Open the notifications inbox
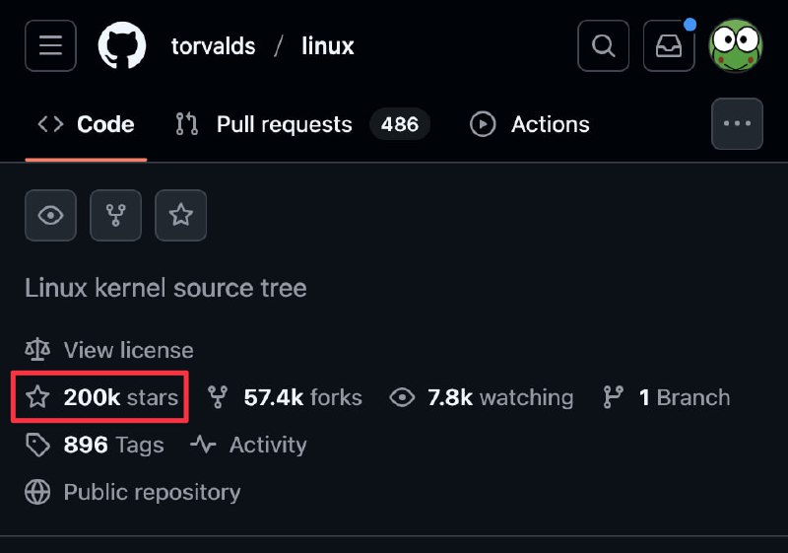 click(669, 45)
